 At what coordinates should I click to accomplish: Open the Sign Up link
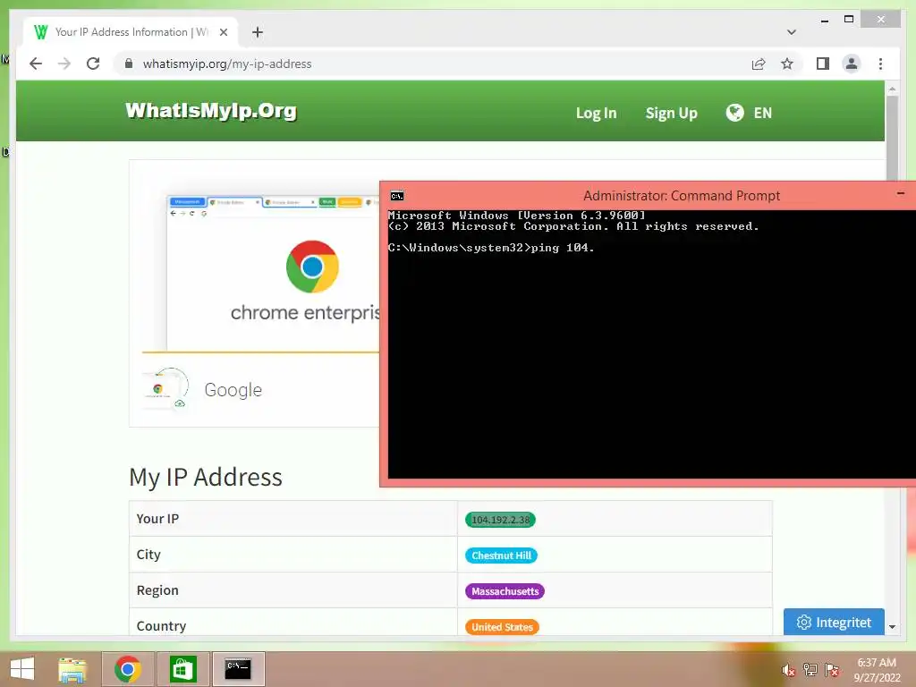click(x=671, y=113)
